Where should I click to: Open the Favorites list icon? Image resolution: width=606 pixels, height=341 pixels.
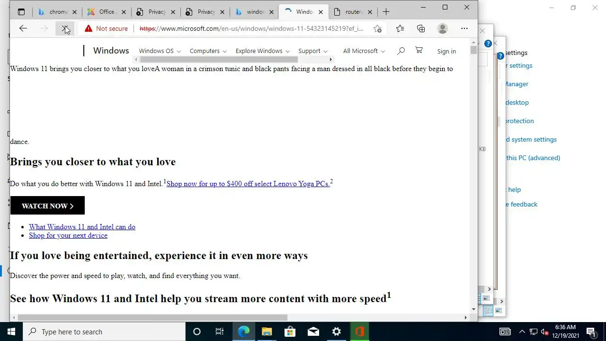pyautogui.click(x=400, y=28)
